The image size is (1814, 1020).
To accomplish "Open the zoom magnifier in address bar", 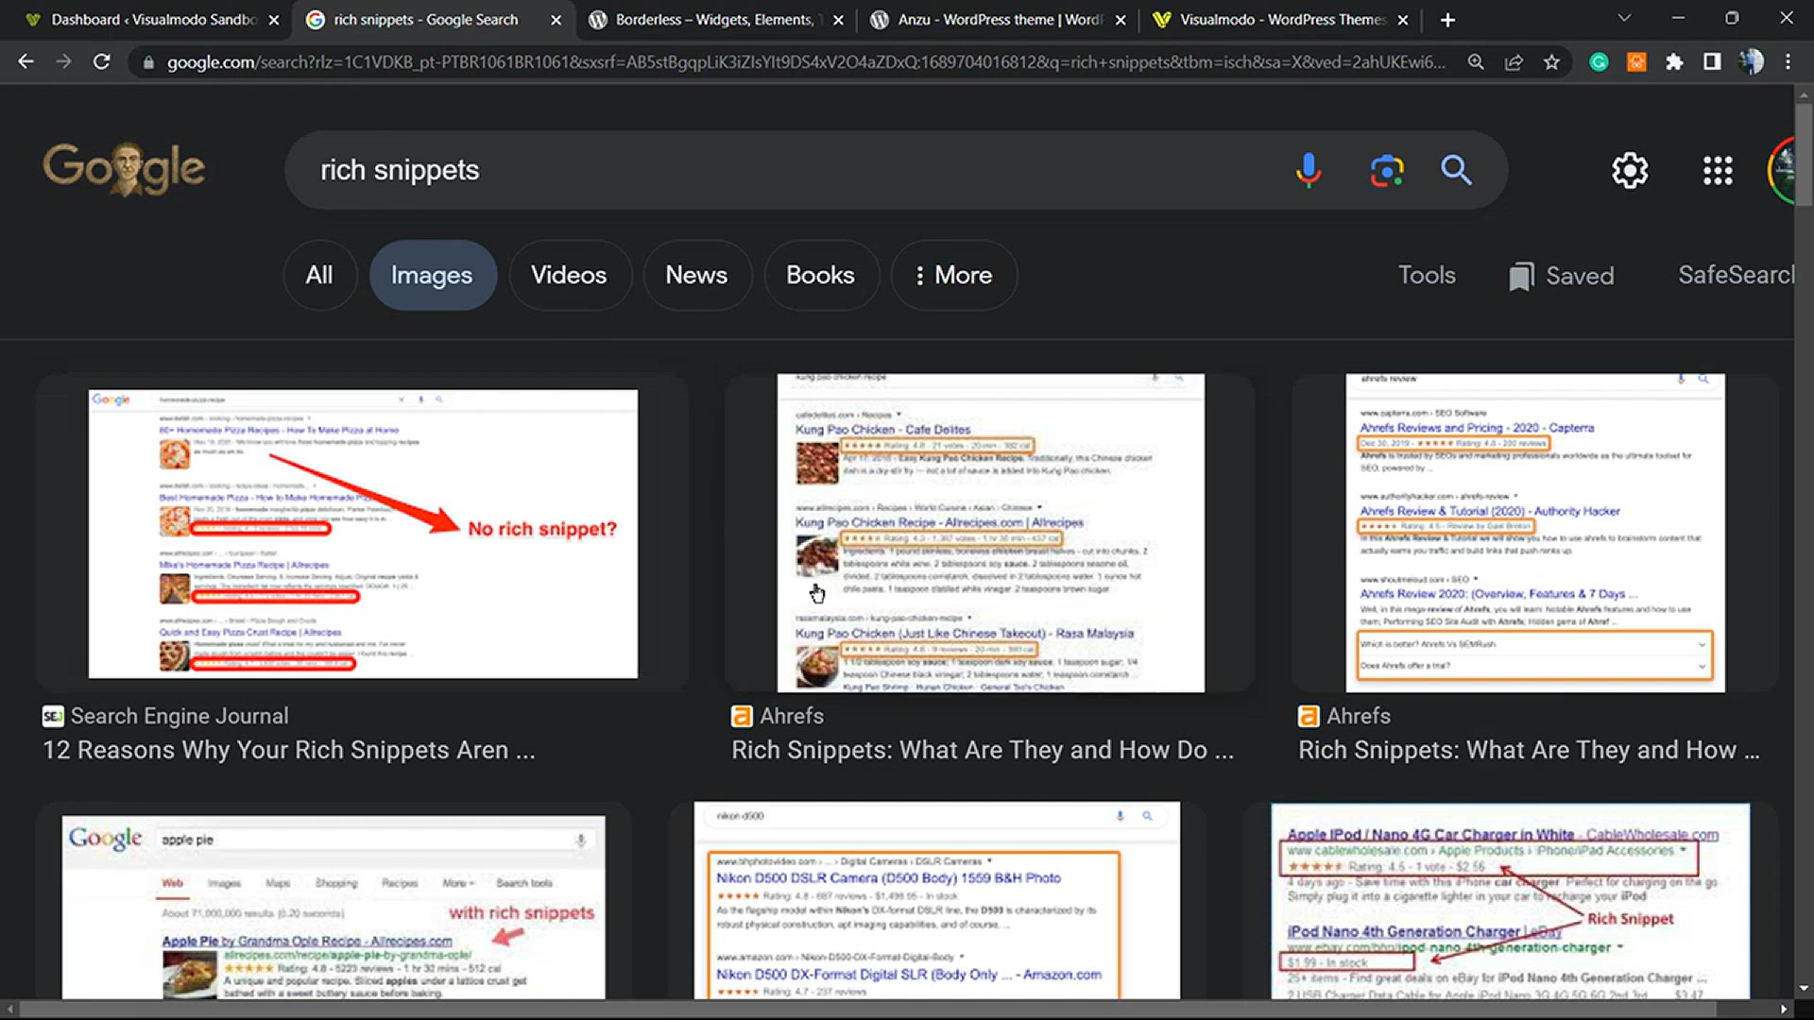I will point(1475,62).
